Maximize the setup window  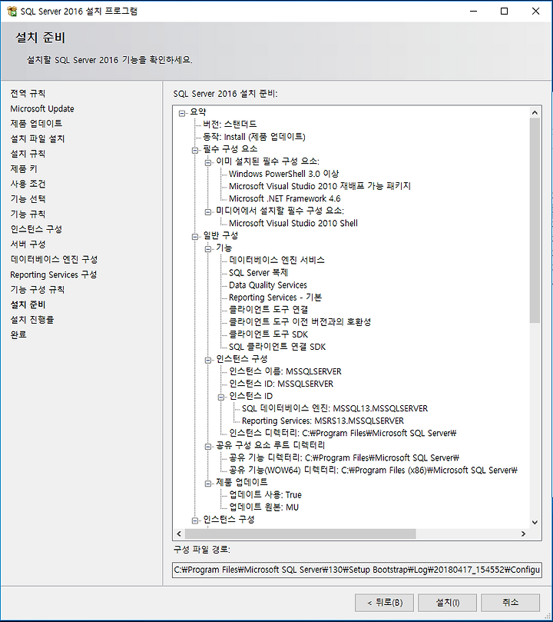coord(505,11)
